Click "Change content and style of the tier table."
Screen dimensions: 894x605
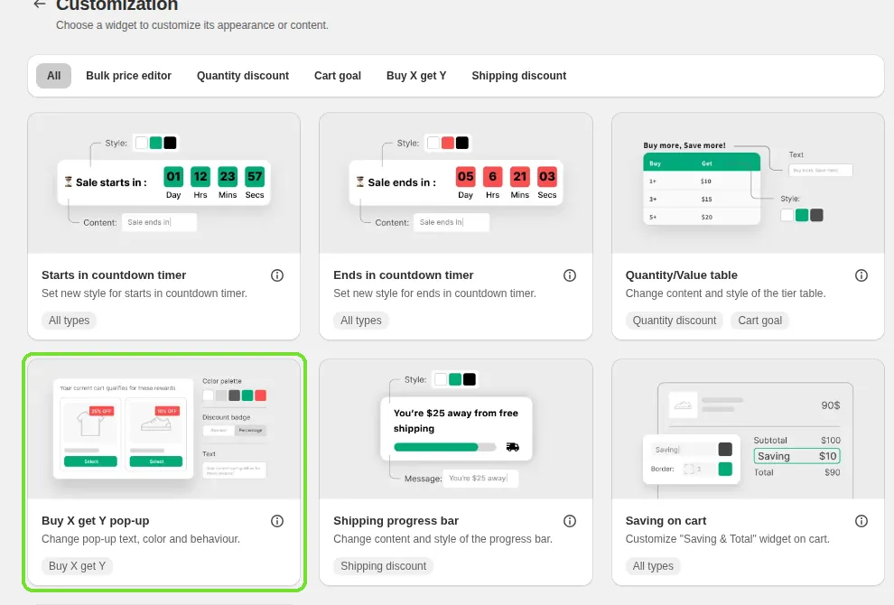click(725, 293)
